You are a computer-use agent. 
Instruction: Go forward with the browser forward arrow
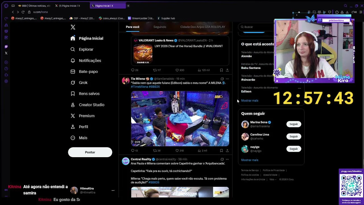tap(18, 12)
